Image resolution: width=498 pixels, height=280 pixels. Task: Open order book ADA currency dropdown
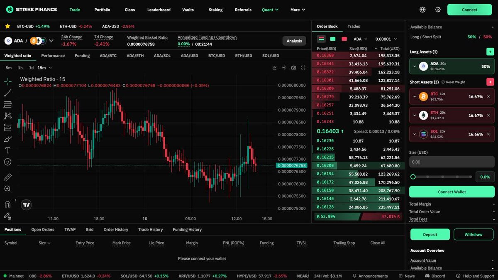tap(360, 39)
